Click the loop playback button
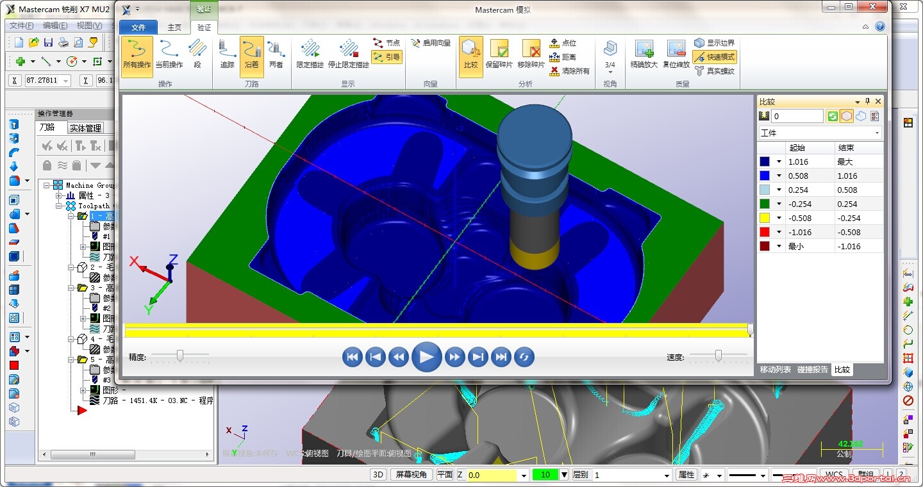This screenshot has width=923, height=487. pyautogui.click(x=524, y=357)
